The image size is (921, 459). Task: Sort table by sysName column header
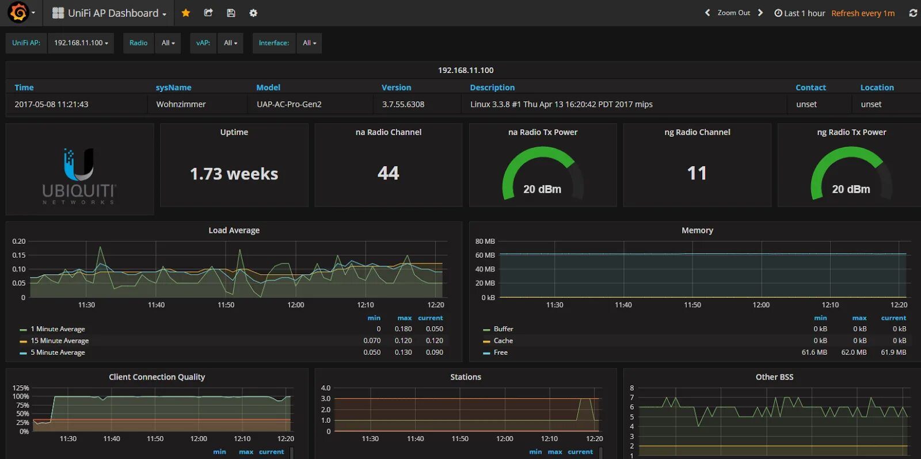tap(173, 87)
